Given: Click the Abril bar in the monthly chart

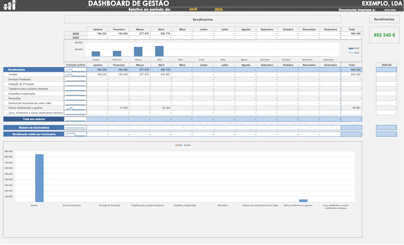Looking at the screenshot, I should point(159,51).
